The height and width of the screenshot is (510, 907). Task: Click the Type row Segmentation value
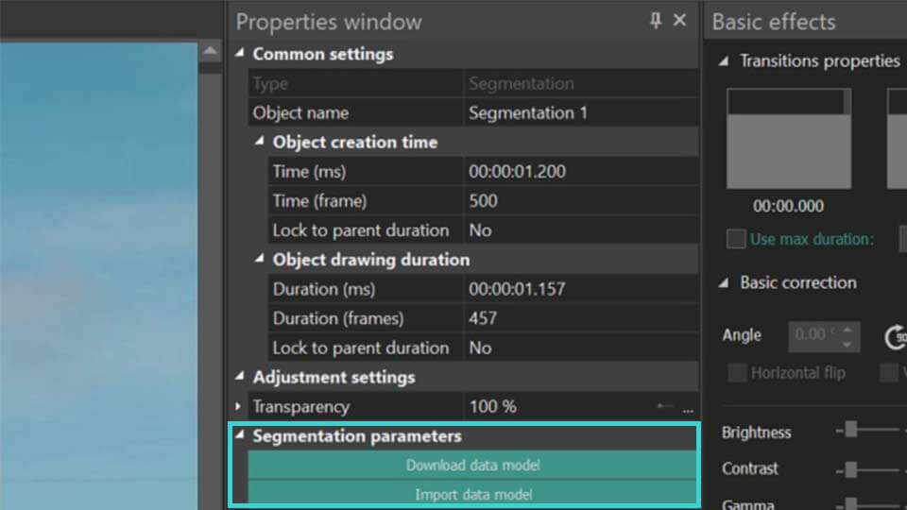(x=581, y=84)
